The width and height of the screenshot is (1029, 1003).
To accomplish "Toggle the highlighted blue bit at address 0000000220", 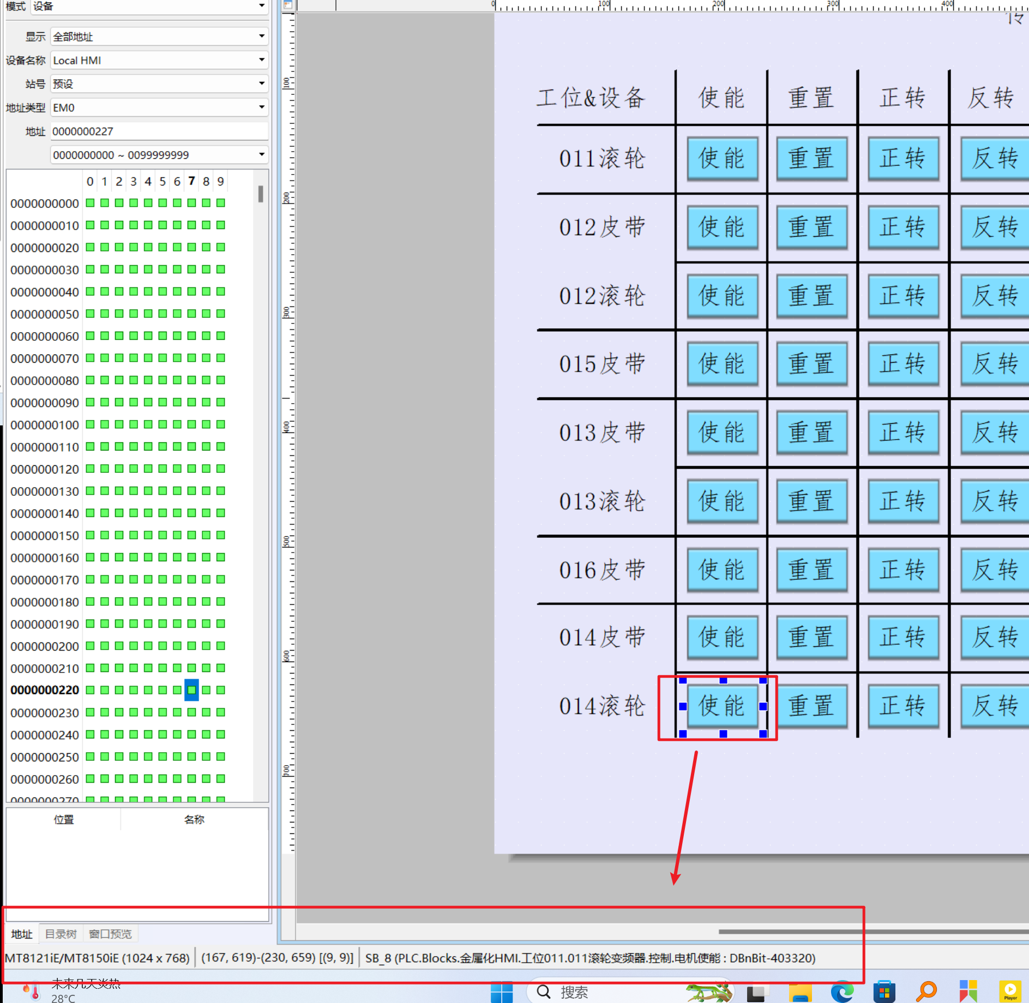I will [191, 690].
